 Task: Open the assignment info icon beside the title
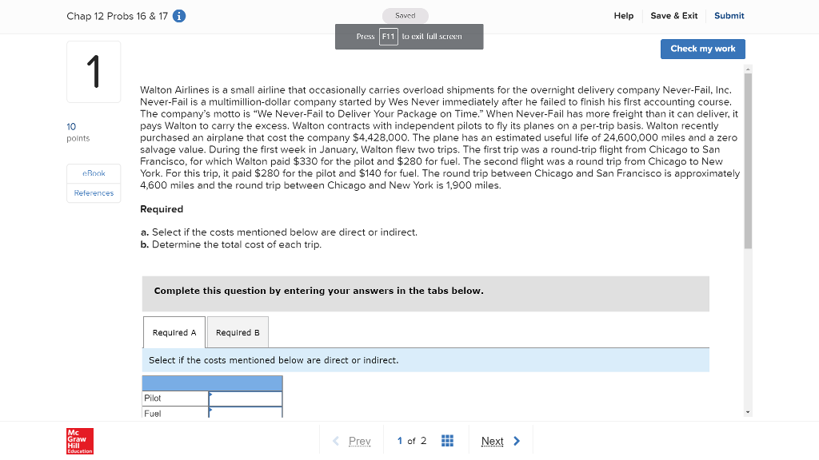click(x=178, y=15)
